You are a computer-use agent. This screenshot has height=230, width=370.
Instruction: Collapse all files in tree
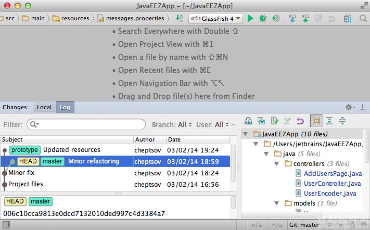(342, 121)
